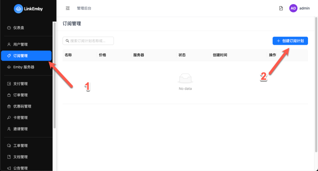
Task: Click the sidebar collapse icon in top bar
Action: 67,8
